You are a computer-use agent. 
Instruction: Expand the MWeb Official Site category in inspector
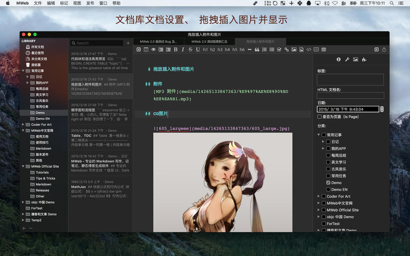(x=318, y=210)
